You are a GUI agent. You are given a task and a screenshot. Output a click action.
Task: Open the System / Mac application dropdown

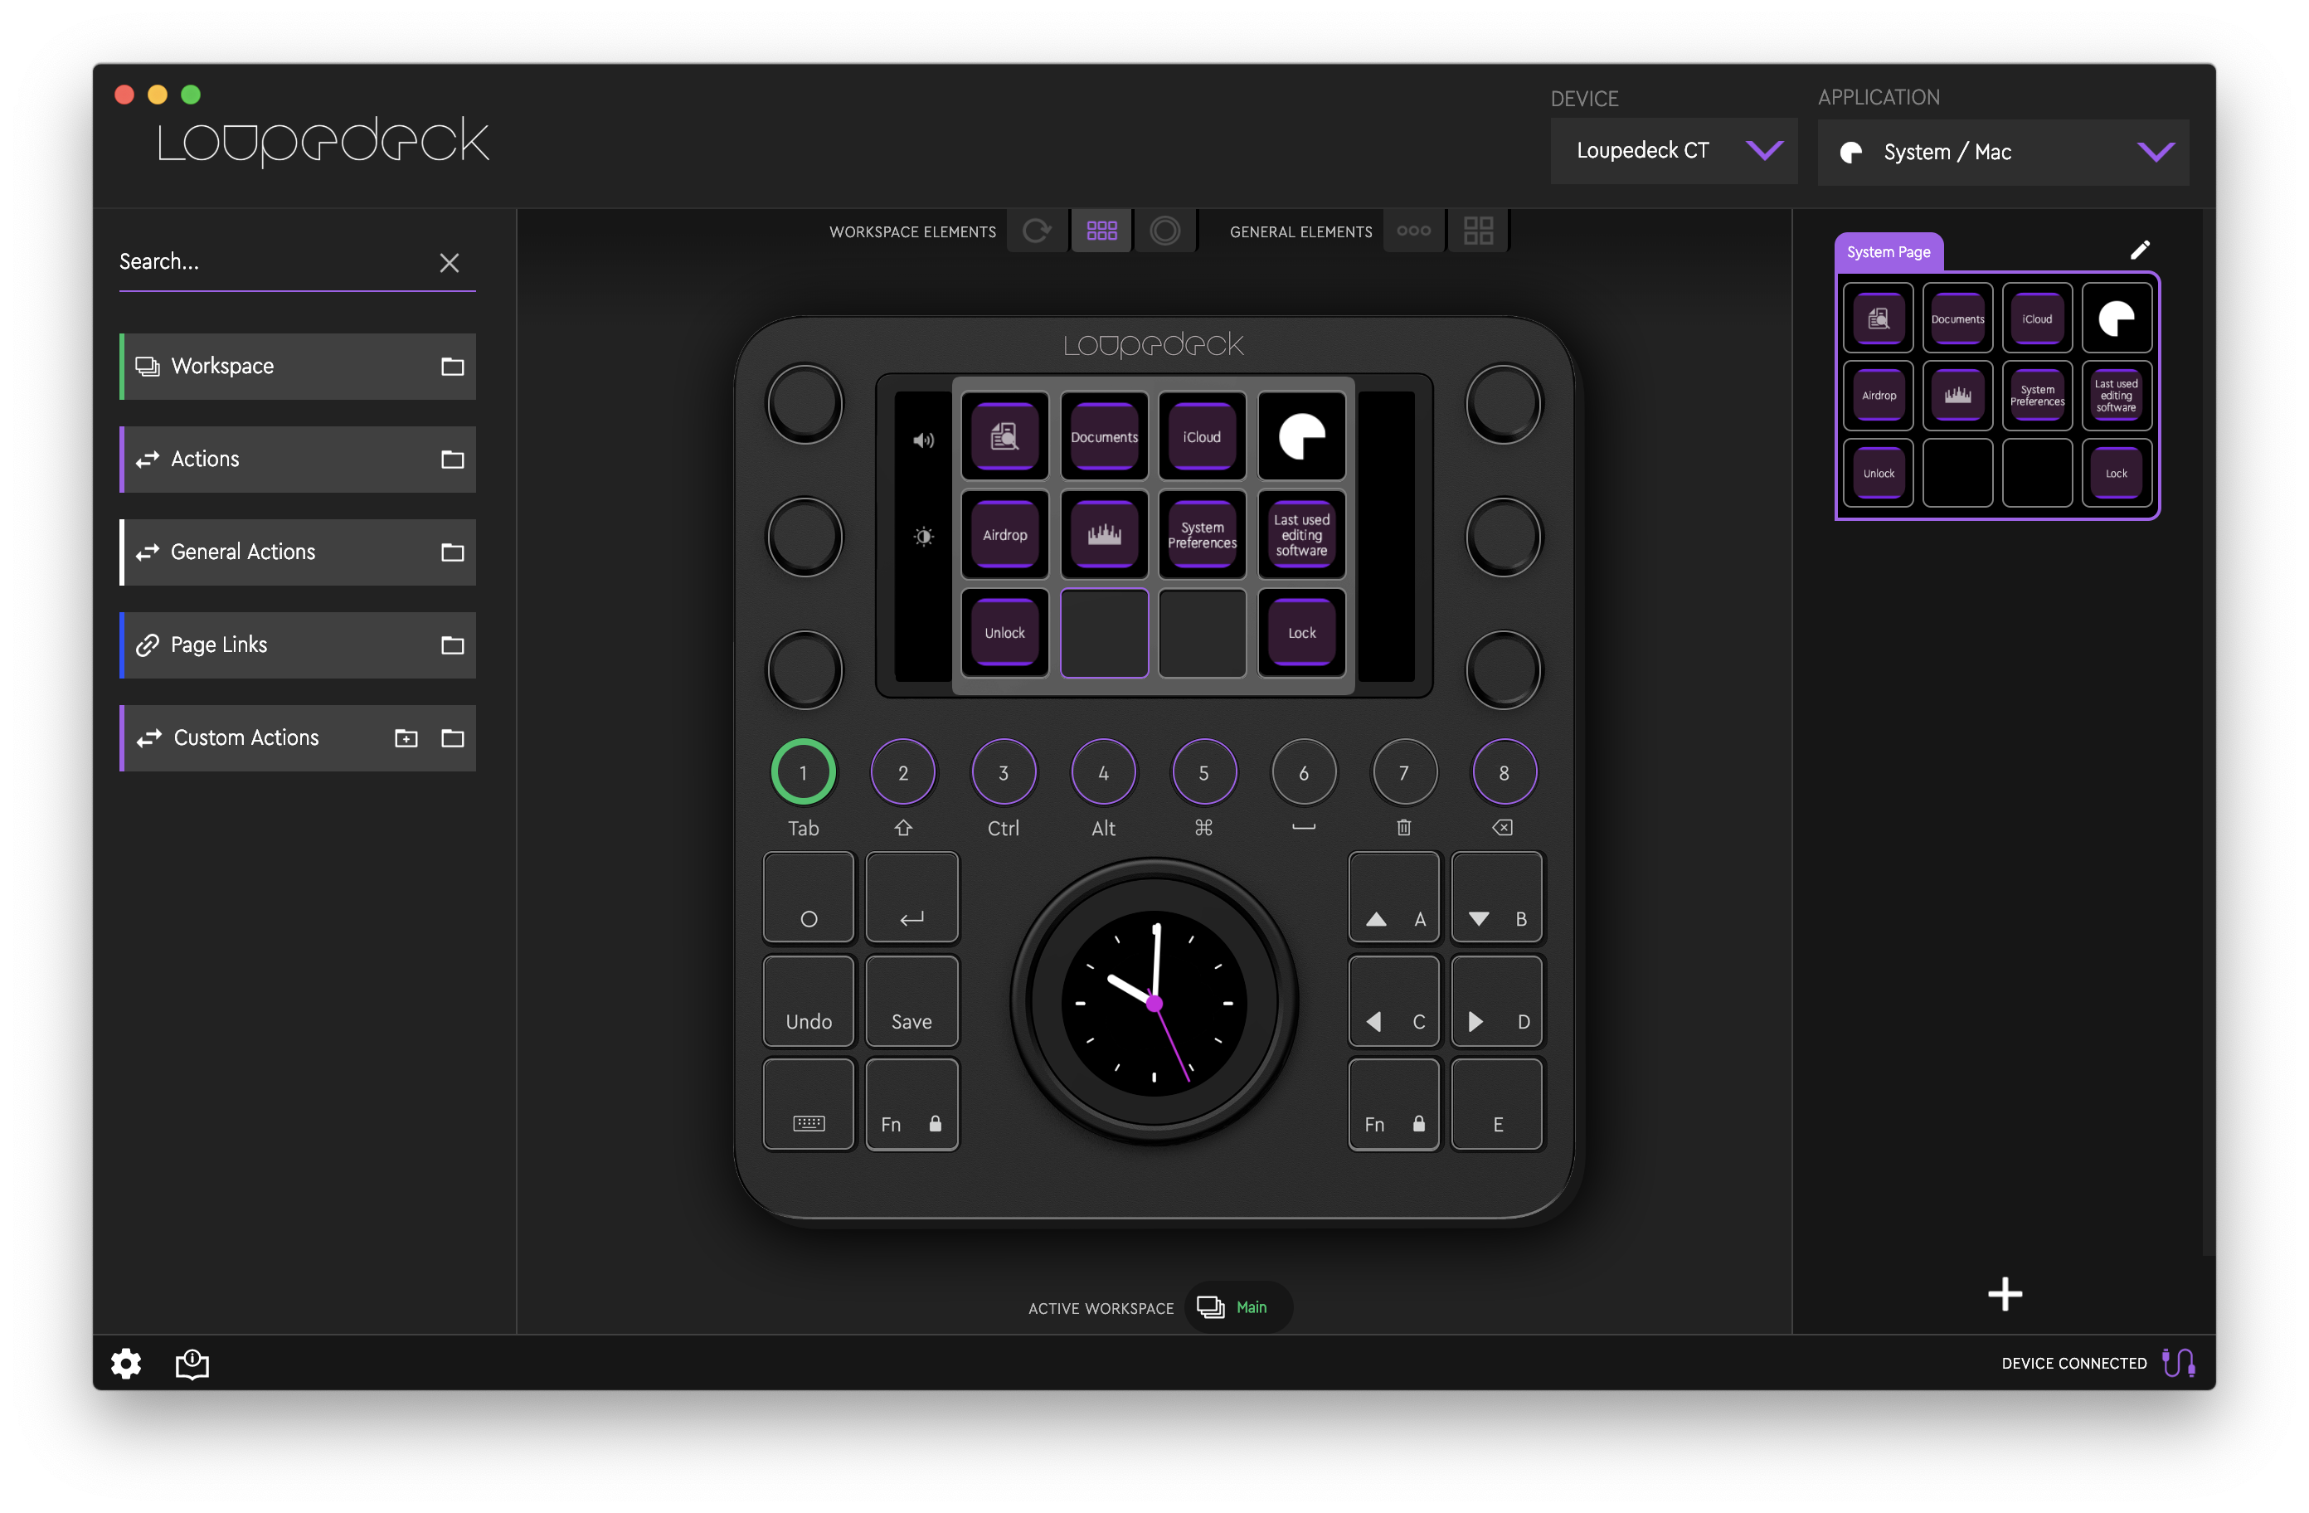2002,153
